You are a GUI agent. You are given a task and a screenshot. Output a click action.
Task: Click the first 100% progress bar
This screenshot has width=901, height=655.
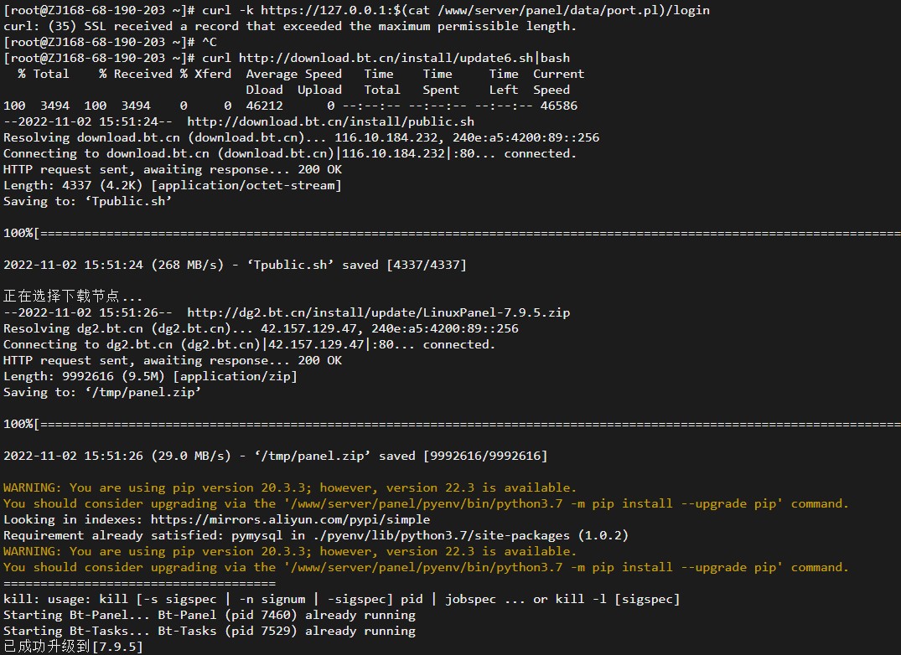(453, 233)
